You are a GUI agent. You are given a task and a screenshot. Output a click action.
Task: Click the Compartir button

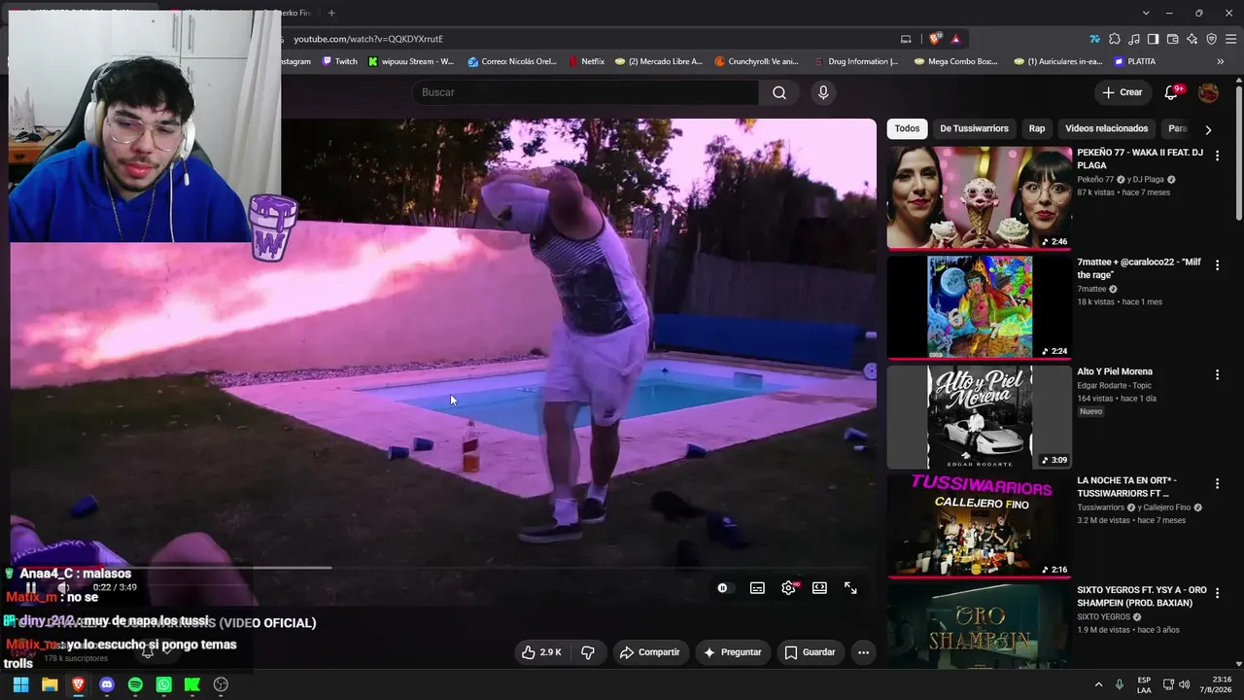point(649,652)
